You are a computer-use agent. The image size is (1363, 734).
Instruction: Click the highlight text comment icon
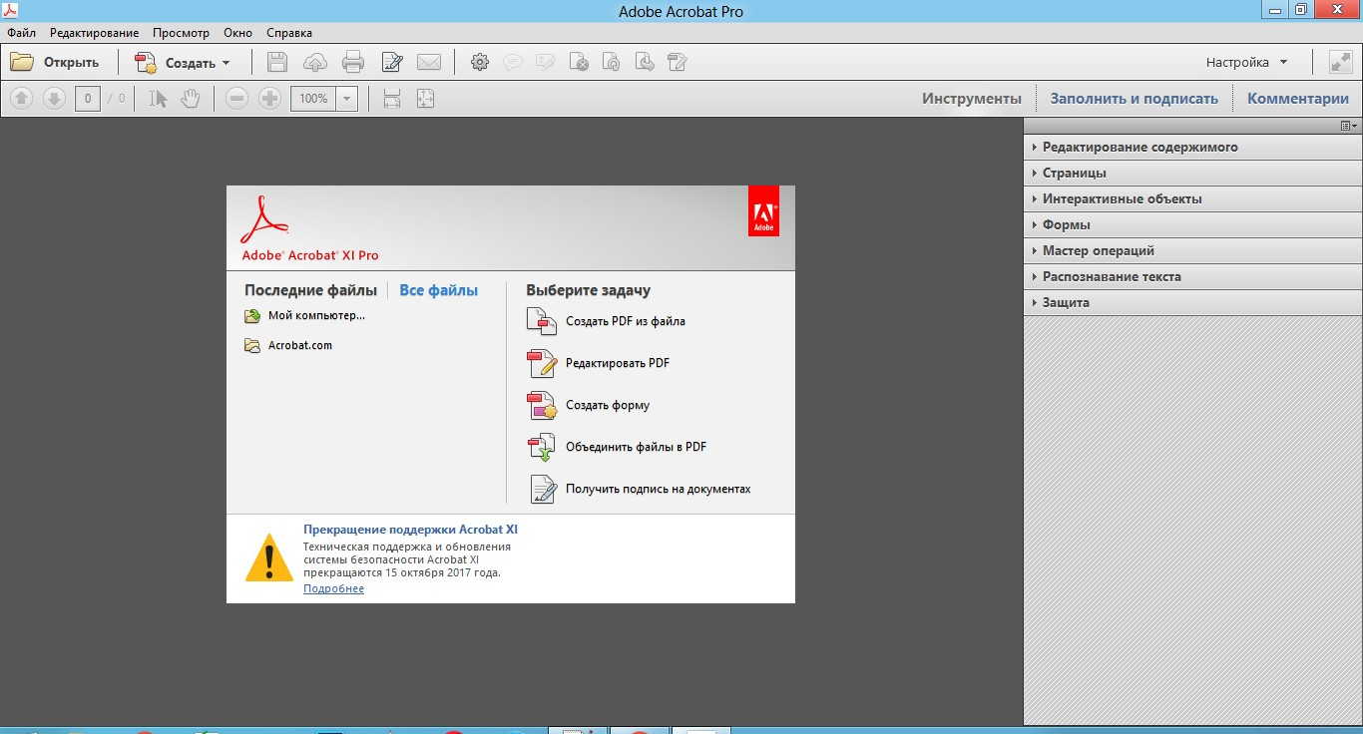[x=545, y=62]
